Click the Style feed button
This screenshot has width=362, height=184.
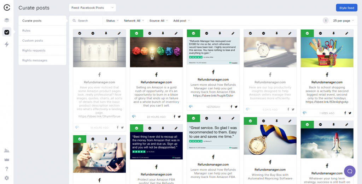346,8
